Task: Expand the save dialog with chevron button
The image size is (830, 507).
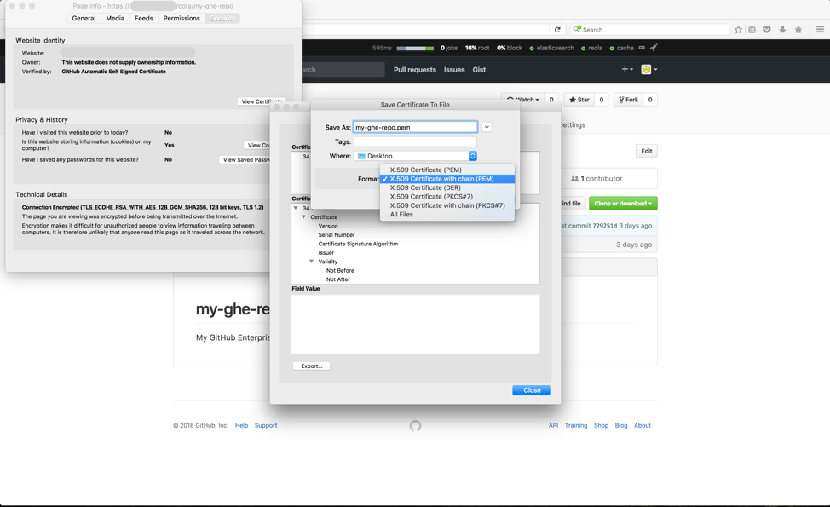Action: click(x=487, y=127)
